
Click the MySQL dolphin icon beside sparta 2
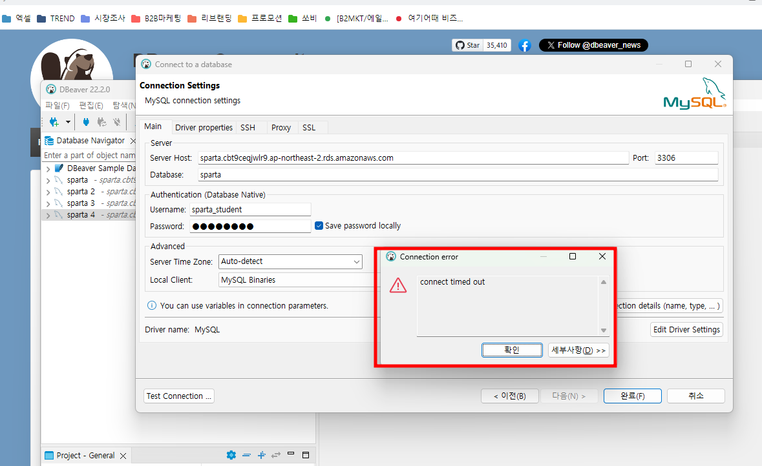tap(59, 191)
